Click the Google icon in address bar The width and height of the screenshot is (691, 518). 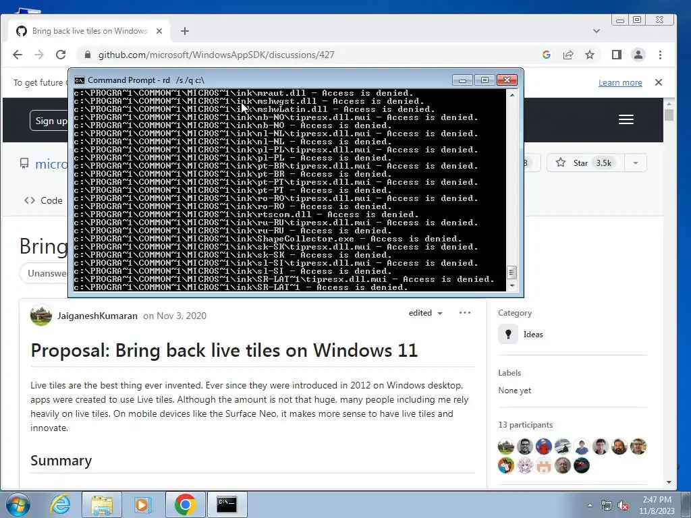pyautogui.click(x=547, y=55)
